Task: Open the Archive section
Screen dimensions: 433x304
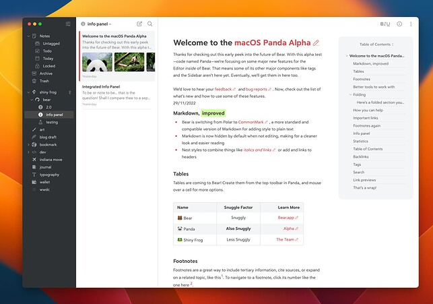Action: click(46, 73)
